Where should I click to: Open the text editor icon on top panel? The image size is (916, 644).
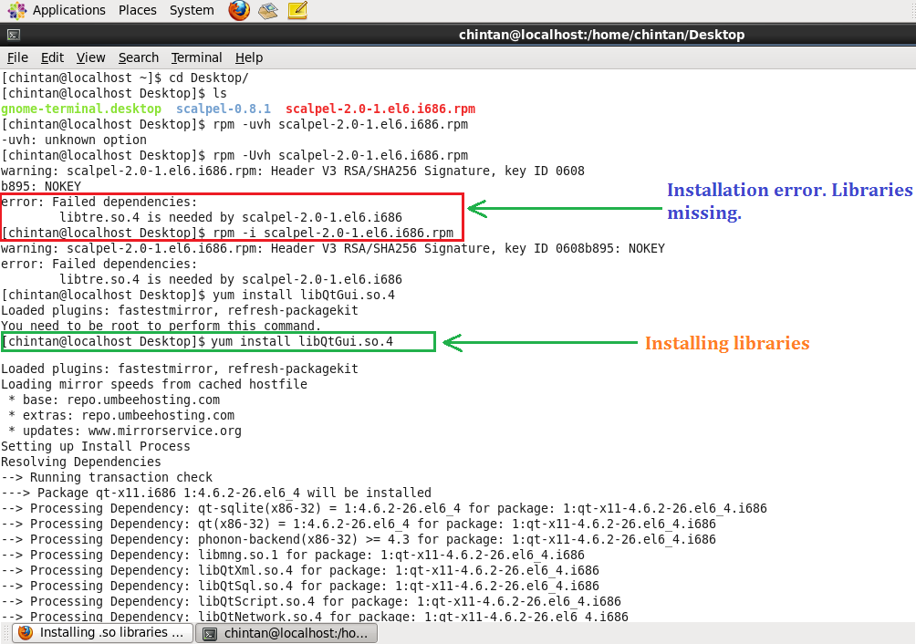pos(297,11)
